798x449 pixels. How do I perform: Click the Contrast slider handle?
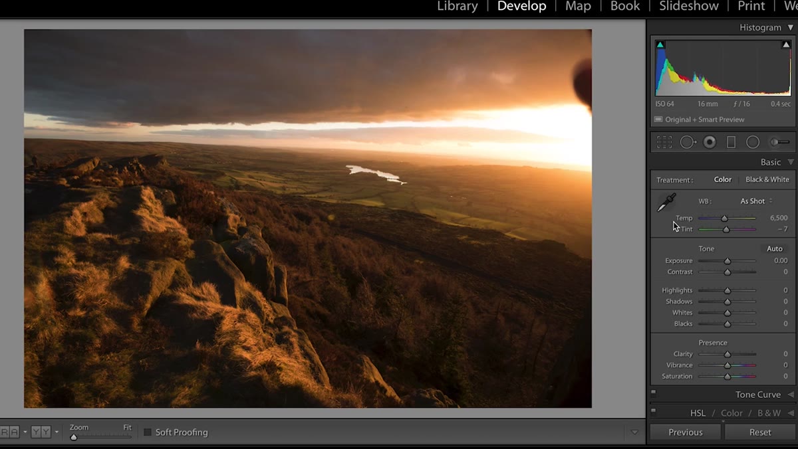(728, 272)
